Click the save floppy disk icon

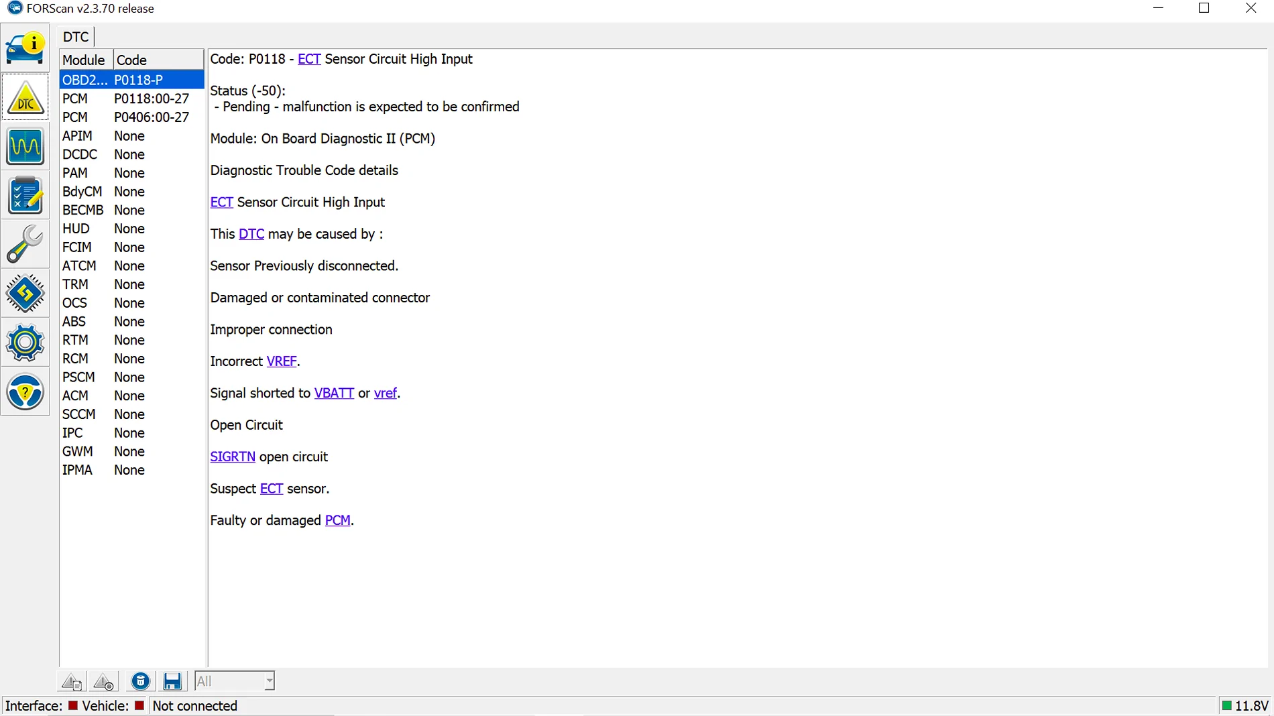(172, 681)
